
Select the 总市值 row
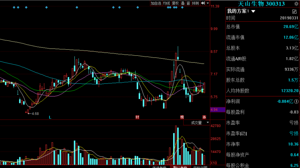262,27
